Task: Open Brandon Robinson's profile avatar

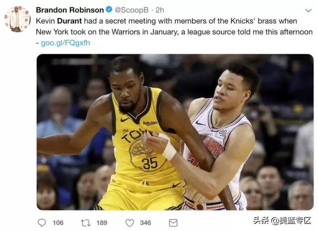Action: (17, 19)
